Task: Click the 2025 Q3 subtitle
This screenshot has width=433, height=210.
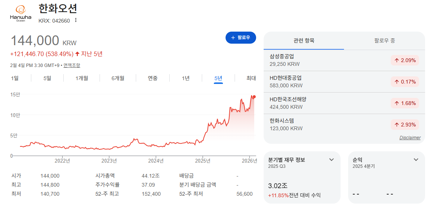Action: tap(277, 166)
